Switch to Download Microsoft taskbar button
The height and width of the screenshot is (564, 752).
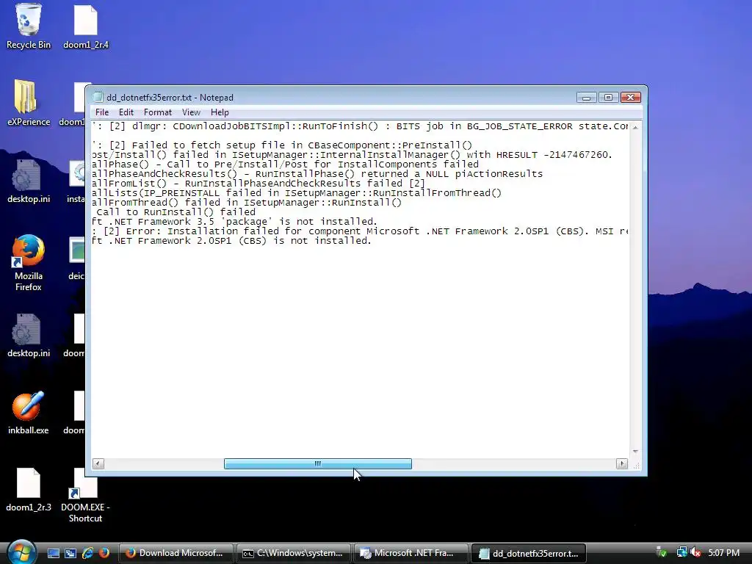[176, 553]
